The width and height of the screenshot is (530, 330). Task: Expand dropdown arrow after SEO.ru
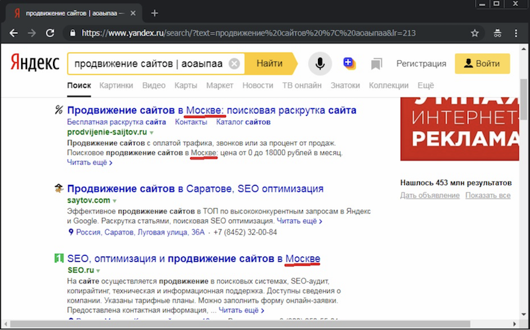pos(98,271)
